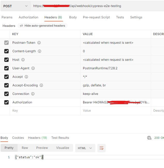
Task: Open the Pre-request Script tab
Action: (96, 17)
